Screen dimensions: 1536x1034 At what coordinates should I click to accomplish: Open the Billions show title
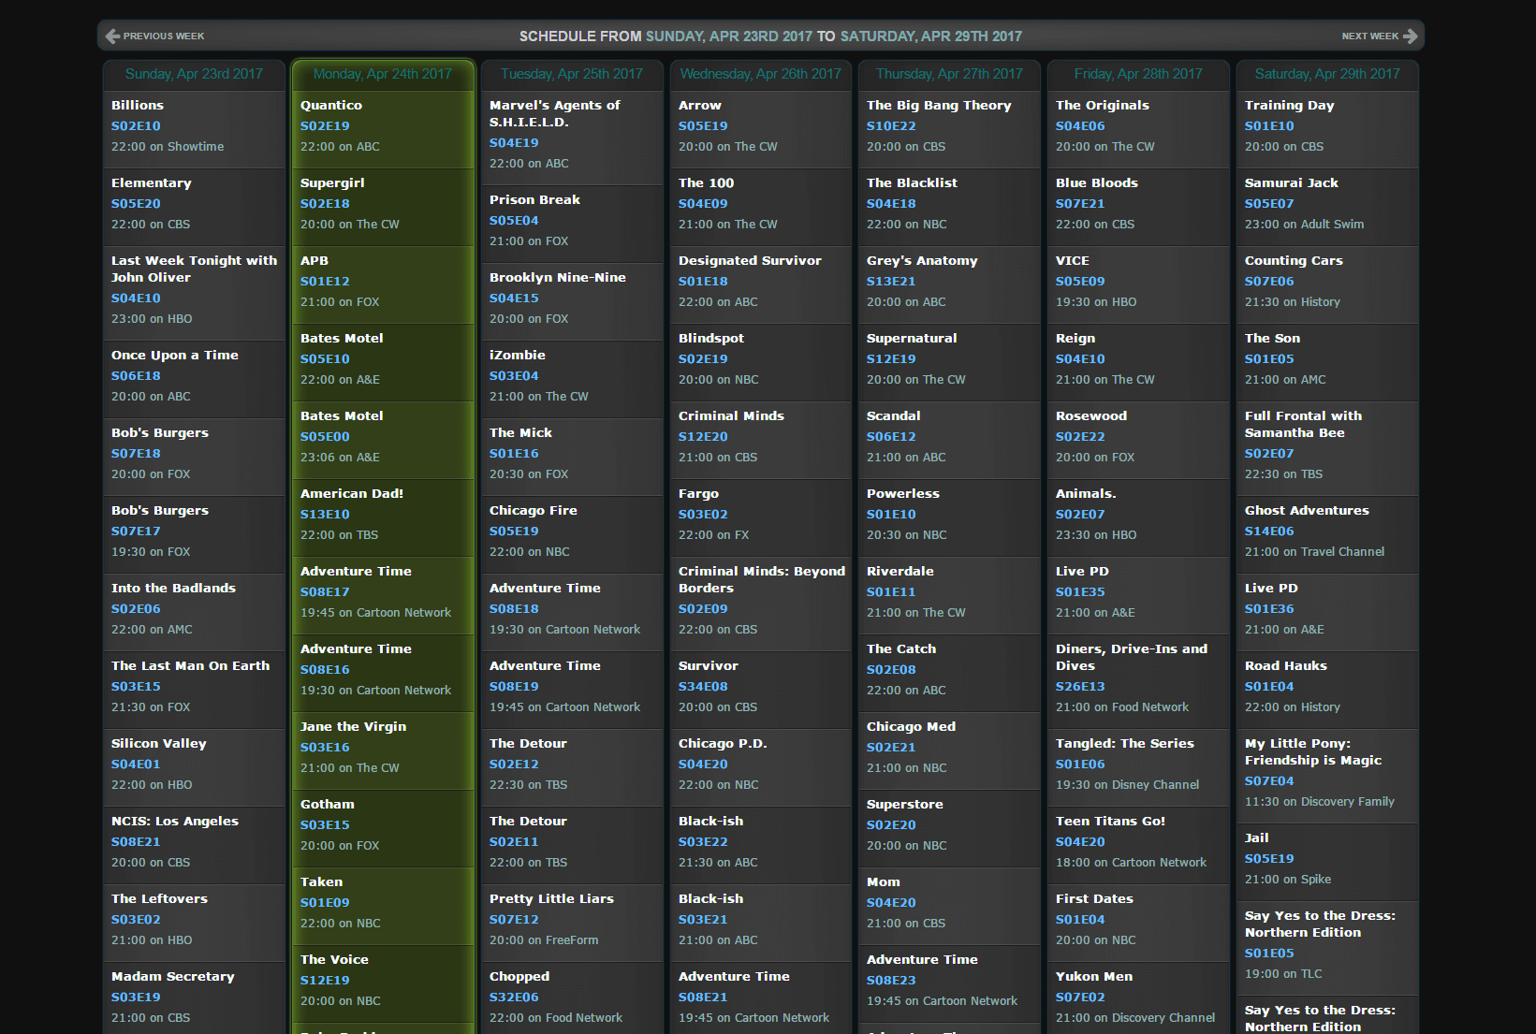pos(138,106)
